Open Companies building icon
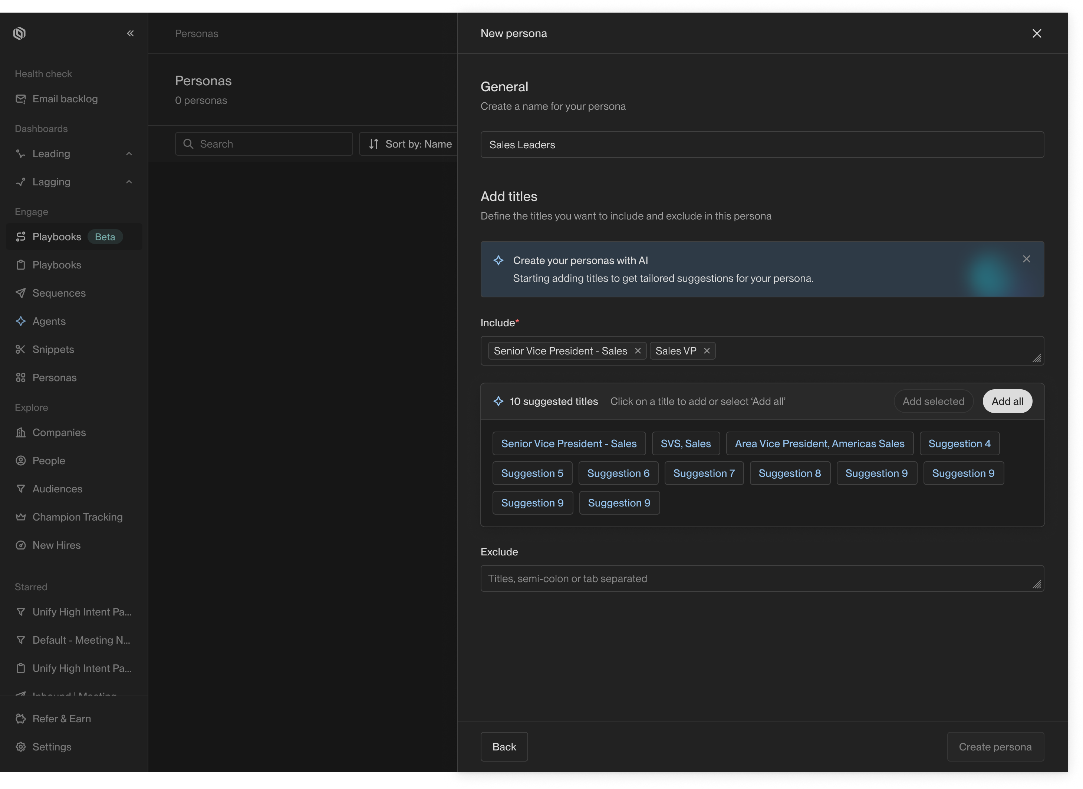Viewport: 1083px width, 789px height. click(20, 432)
